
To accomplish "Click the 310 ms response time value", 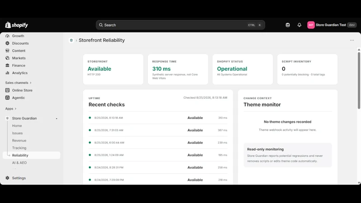I will pos(162,69).
